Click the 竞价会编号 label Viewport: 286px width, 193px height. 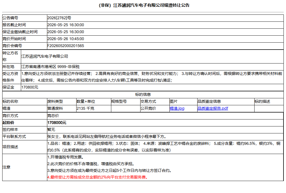[12, 46]
